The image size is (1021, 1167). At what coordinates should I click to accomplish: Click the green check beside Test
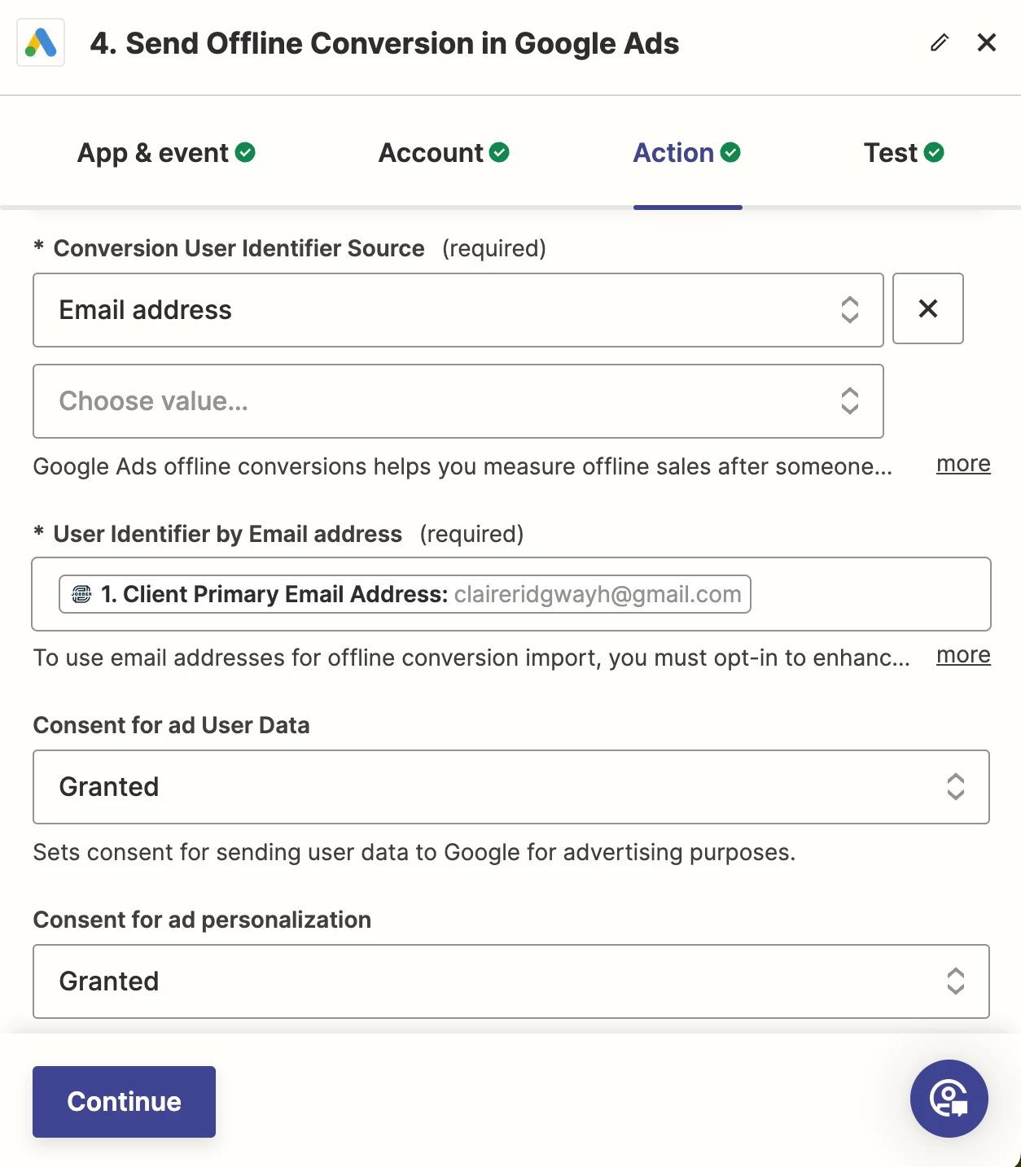(x=935, y=152)
